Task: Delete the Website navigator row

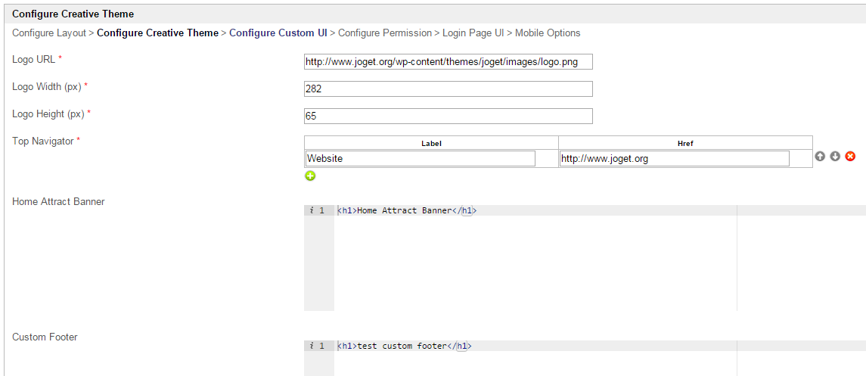Action: pos(850,157)
